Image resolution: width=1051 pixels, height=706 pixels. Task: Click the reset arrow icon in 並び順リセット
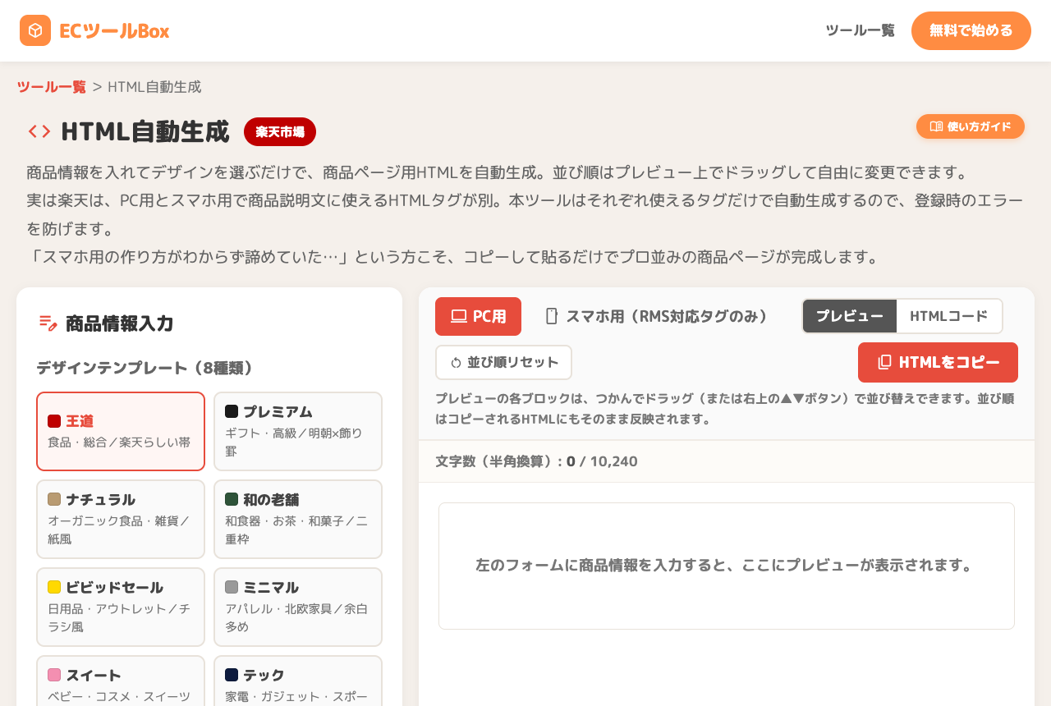tap(456, 362)
